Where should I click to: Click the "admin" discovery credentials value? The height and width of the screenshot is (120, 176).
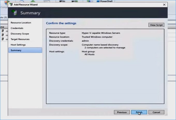tap(85, 41)
